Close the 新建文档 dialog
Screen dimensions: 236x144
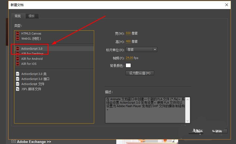[227, 5]
